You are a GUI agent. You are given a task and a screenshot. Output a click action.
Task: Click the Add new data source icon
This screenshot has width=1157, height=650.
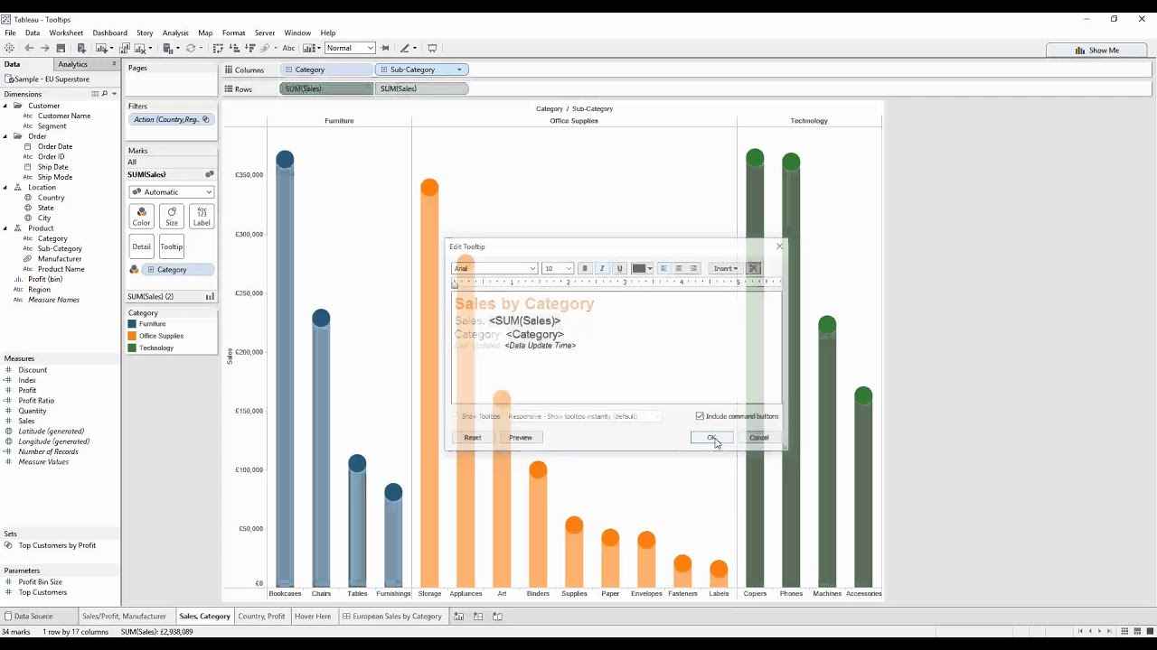click(x=81, y=48)
